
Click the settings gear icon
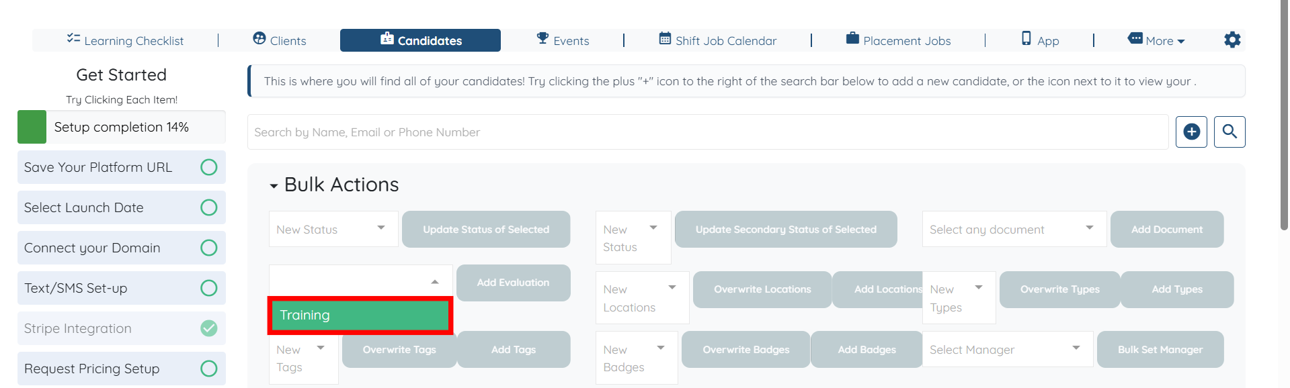pos(1232,40)
